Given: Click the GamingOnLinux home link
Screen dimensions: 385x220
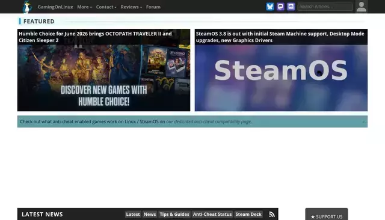Looking at the screenshot, I should [55, 7].
